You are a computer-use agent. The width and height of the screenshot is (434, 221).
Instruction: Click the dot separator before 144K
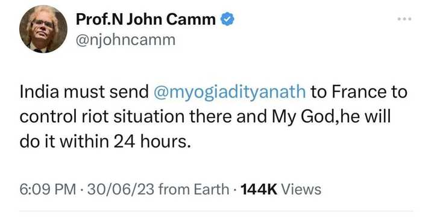click(235, 190)
